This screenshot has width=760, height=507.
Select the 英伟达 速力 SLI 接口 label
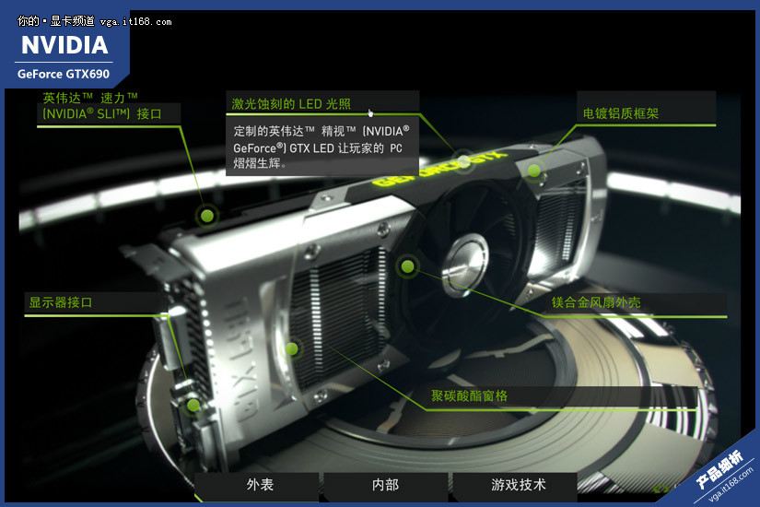pyautogui.click(x=102, y=106)
